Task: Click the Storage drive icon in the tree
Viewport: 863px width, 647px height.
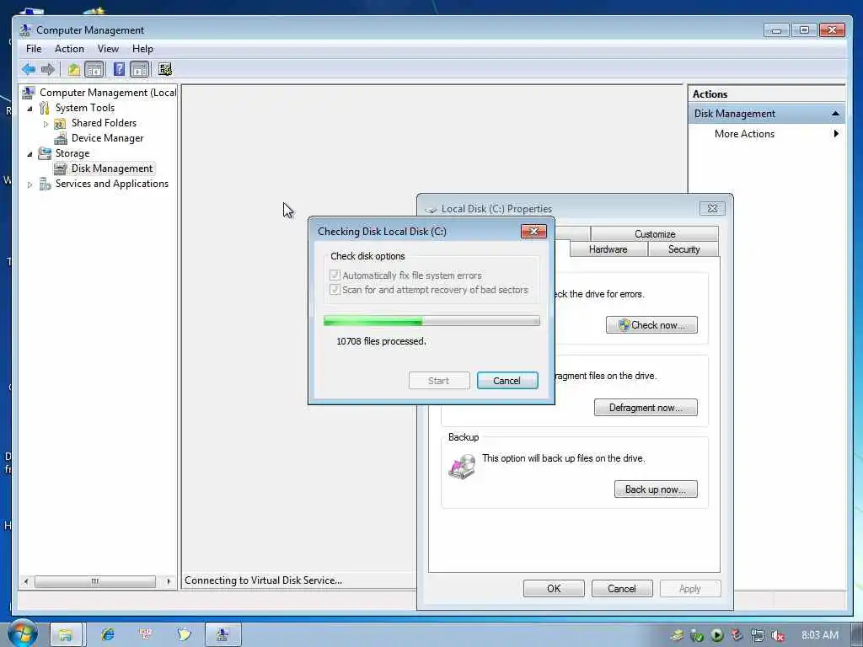Action: coord(45,153)
